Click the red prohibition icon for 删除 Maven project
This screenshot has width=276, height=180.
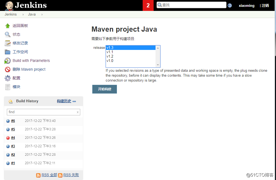(x=7, y=69)
